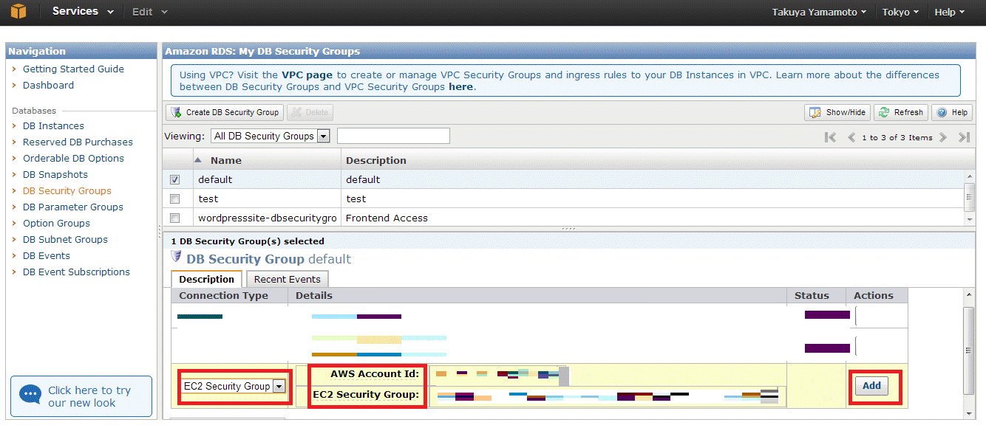Open the EC2 Security Group connection type dropdown
This screenshot has width=986, height=428.
(x=234, y=386)
